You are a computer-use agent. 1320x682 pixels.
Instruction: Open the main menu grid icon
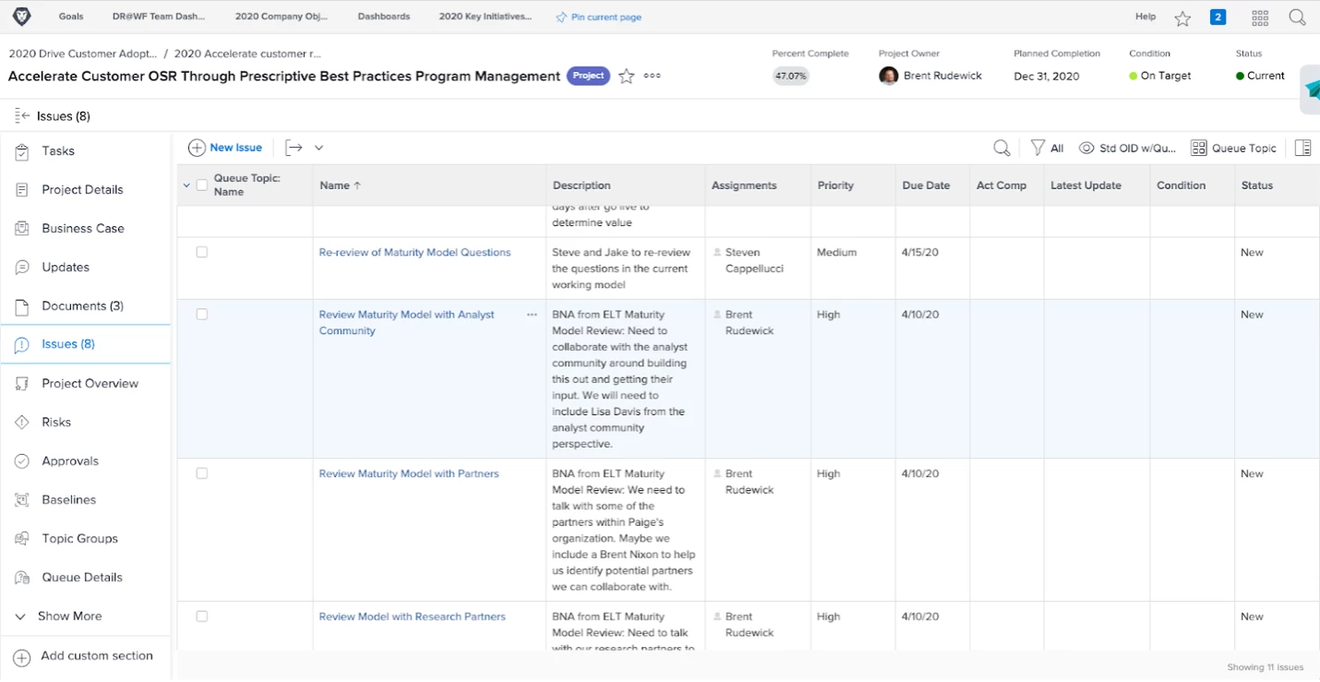point(1260,18)
